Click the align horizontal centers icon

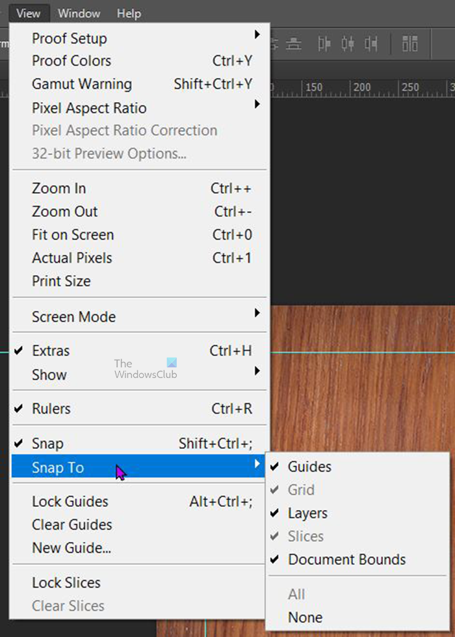[x=348, y=44]
